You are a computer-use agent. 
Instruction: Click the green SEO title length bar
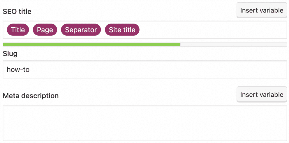[x=91, y=44]
